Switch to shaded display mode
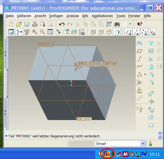Screen dimensions: 164x159 117,32
